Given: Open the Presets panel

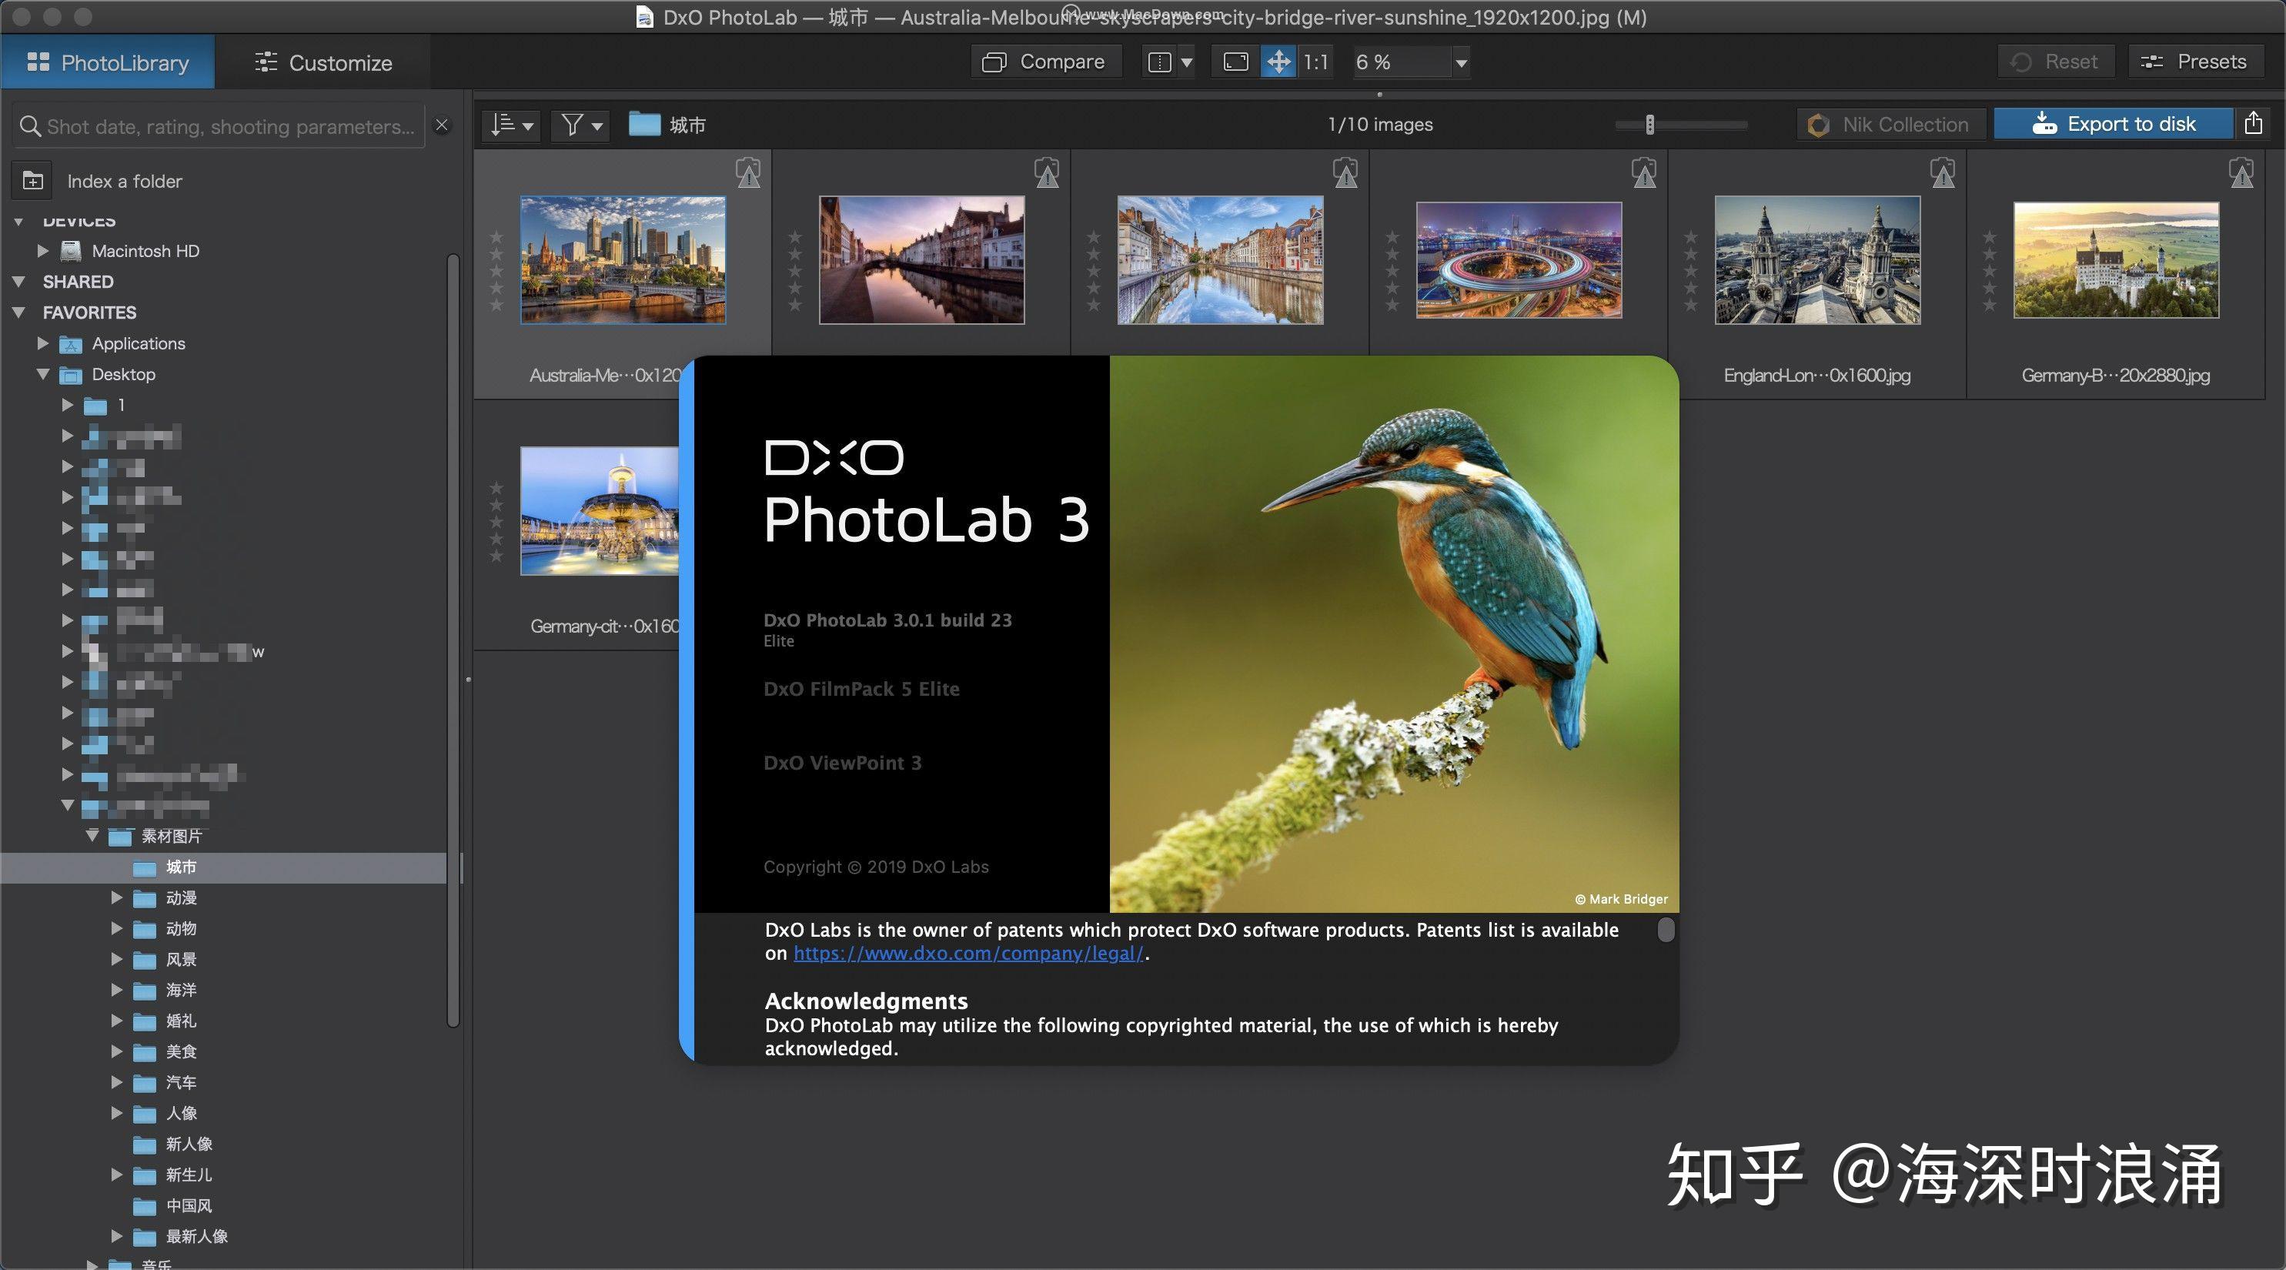Looking at the screenshot, I should (2194, 62).
